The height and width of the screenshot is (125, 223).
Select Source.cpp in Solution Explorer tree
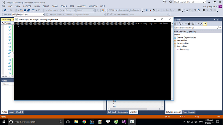(184, 49)
